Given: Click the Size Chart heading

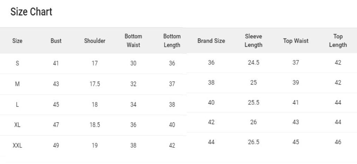Looking at the screenshot, I should 31,12.
